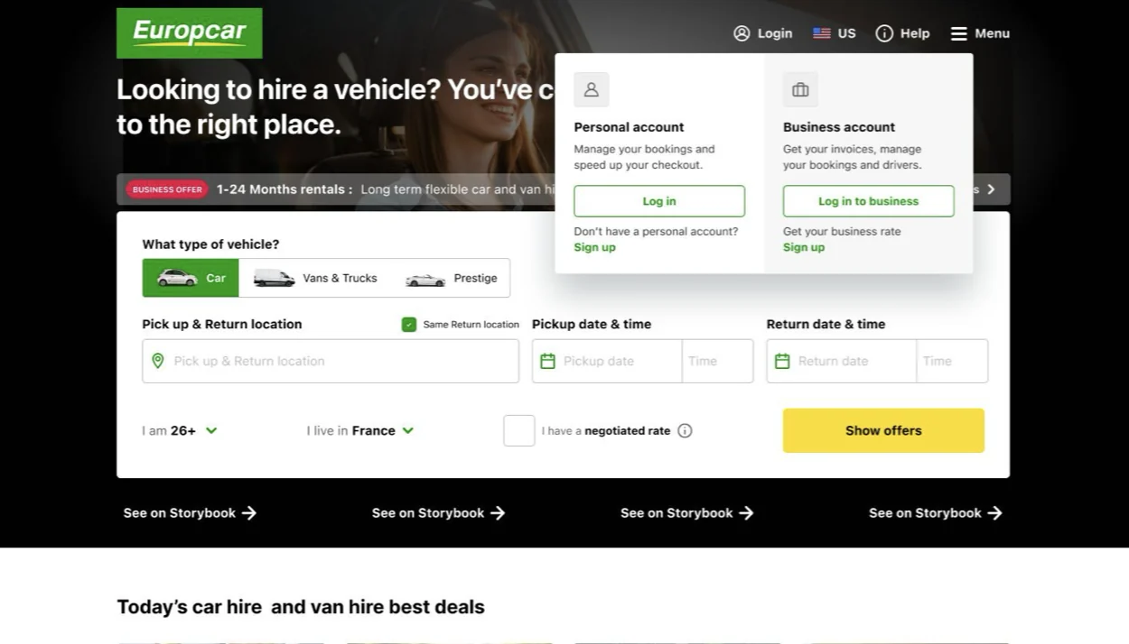
Task: Click the Personal account person icon
Action: (x=592, y=89)
